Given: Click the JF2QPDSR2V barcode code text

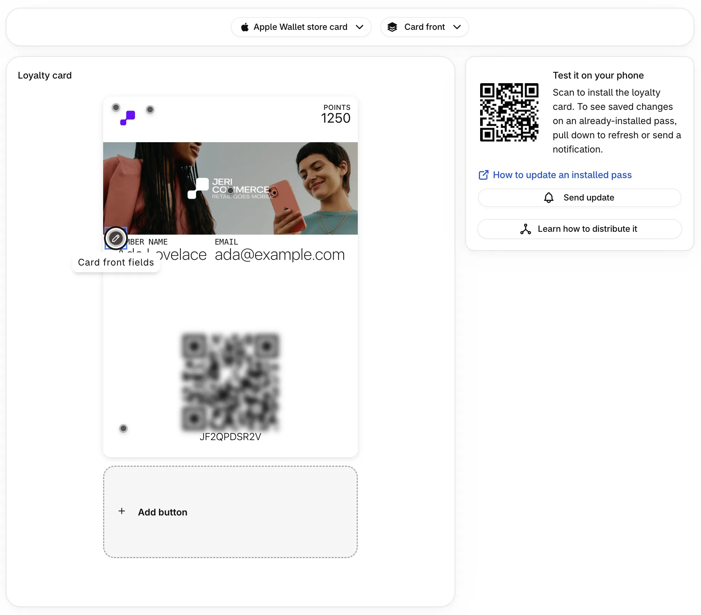Looking at the screenshot, I should 230,437.
